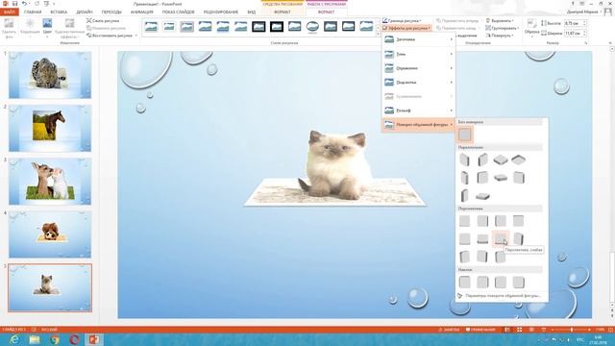
Task: Select last preset in the Наклон group
Action: coord(519,282)
